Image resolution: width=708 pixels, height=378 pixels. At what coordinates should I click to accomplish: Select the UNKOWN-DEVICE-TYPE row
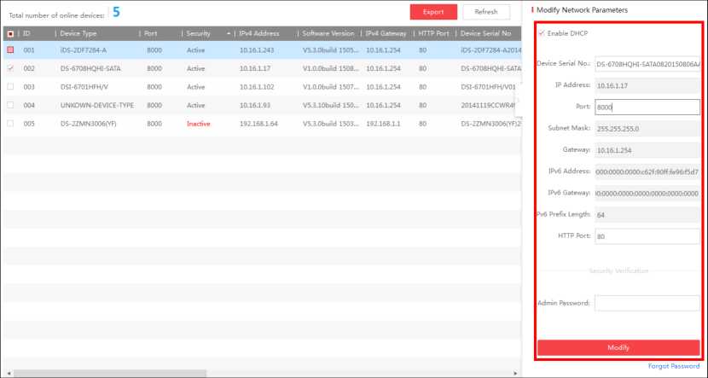click(256, 105)
